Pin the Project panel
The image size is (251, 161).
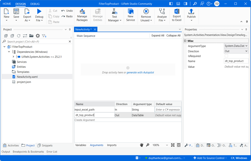tap(70, 30)
